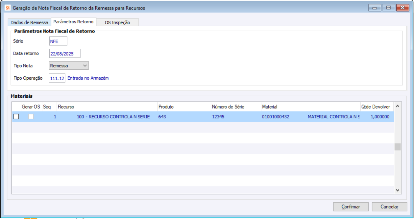Image resolution: width=414 pixels, height=219 pixels.
Task: Minimize the Geração de Nota Fiscal window
Action: [374, 8]
